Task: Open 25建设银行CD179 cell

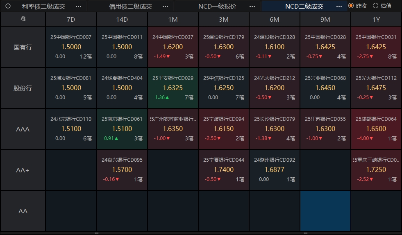Action: click(224, 47)
